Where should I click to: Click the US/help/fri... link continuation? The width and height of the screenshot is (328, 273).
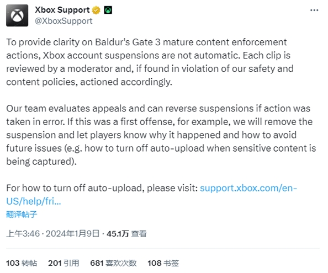tap(34, 201)
